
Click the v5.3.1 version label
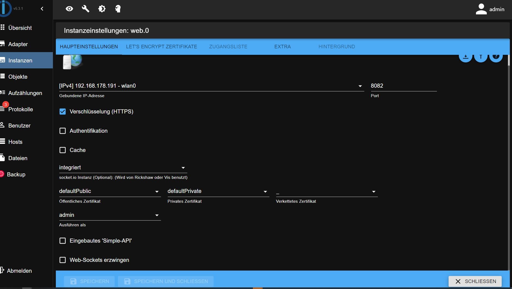[18, 9]
